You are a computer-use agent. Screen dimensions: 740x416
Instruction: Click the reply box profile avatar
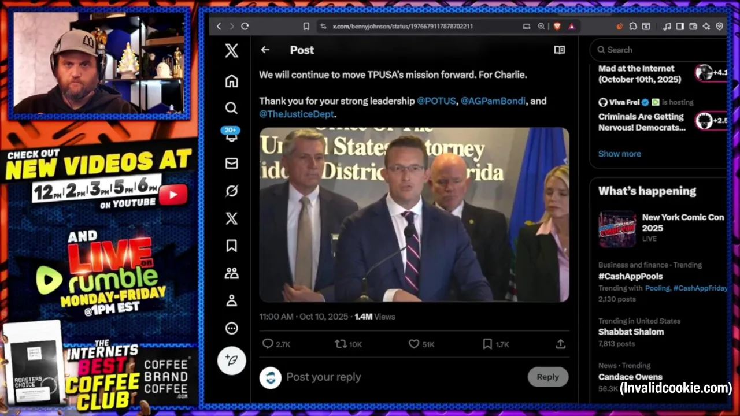point(270,377)
